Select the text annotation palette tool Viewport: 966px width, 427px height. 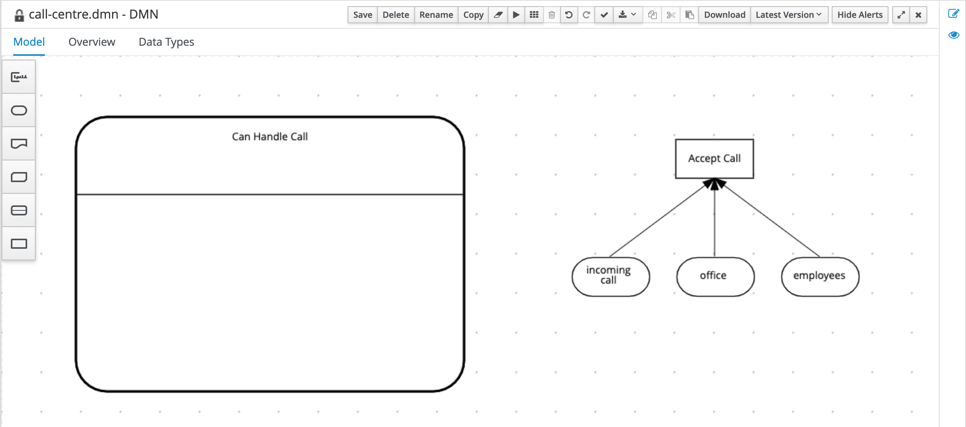click(19, 77)
